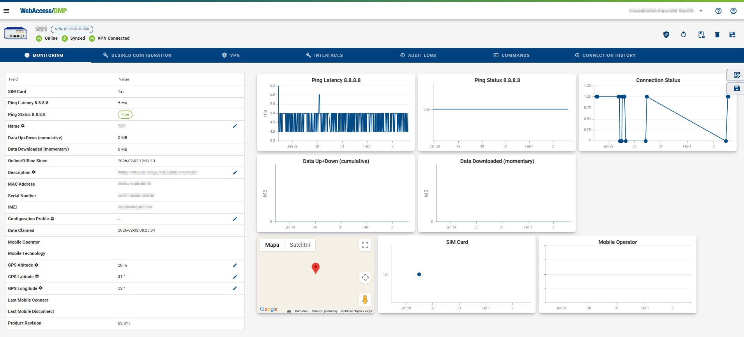Click the Ping Latency 8.8.8.8 chart title
Screen dimensions: 744x337
[336, 80]
